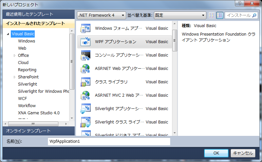This screenshot has width=262, height=162.
Task: Select the Windows category in the tree
Action: click(27, 41)
